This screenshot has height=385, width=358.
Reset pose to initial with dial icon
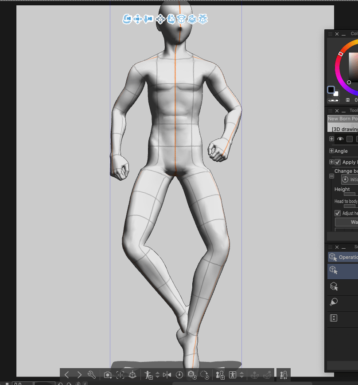point(179,375)
